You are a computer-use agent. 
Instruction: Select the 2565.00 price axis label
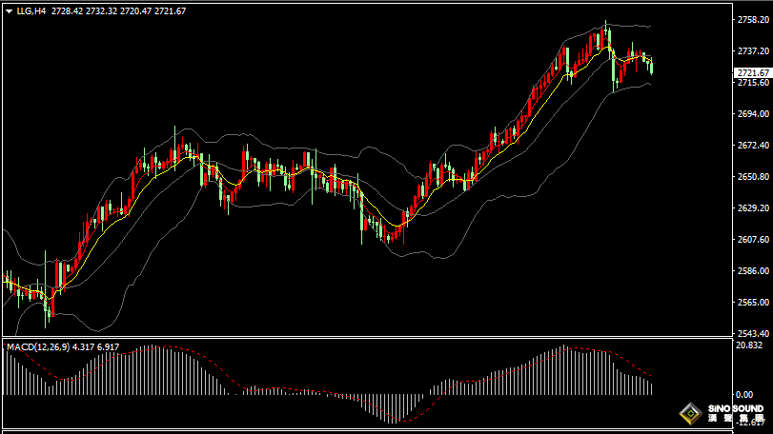point(753,302)
